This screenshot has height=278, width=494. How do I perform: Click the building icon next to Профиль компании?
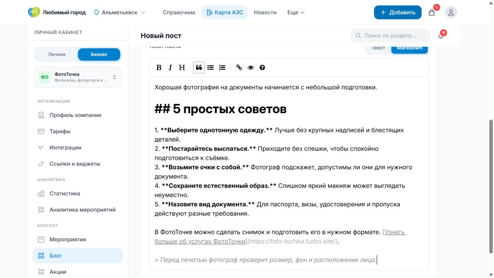(x=41, y=115)
